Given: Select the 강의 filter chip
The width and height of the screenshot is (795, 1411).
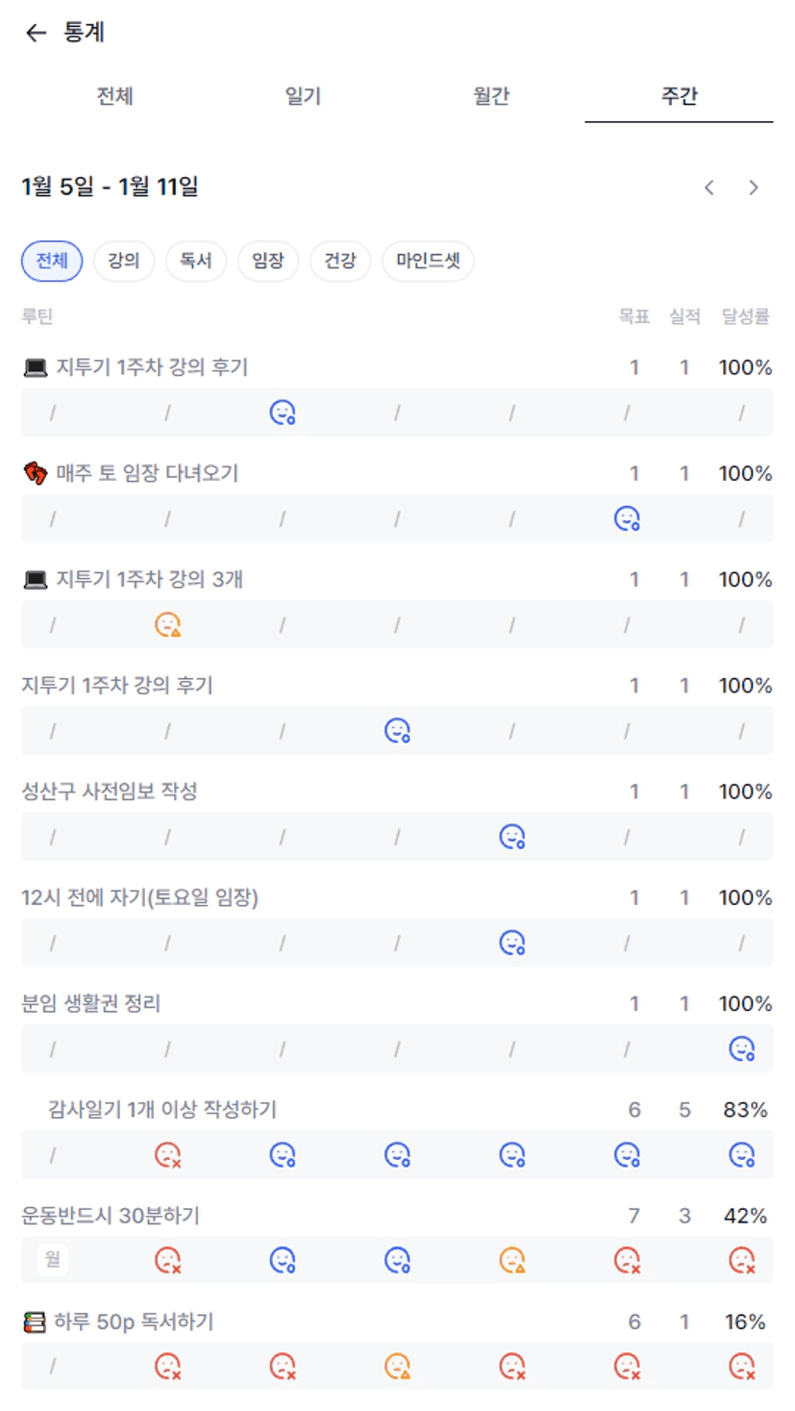Looking at the screenshot, I should (x=124, y=261).
